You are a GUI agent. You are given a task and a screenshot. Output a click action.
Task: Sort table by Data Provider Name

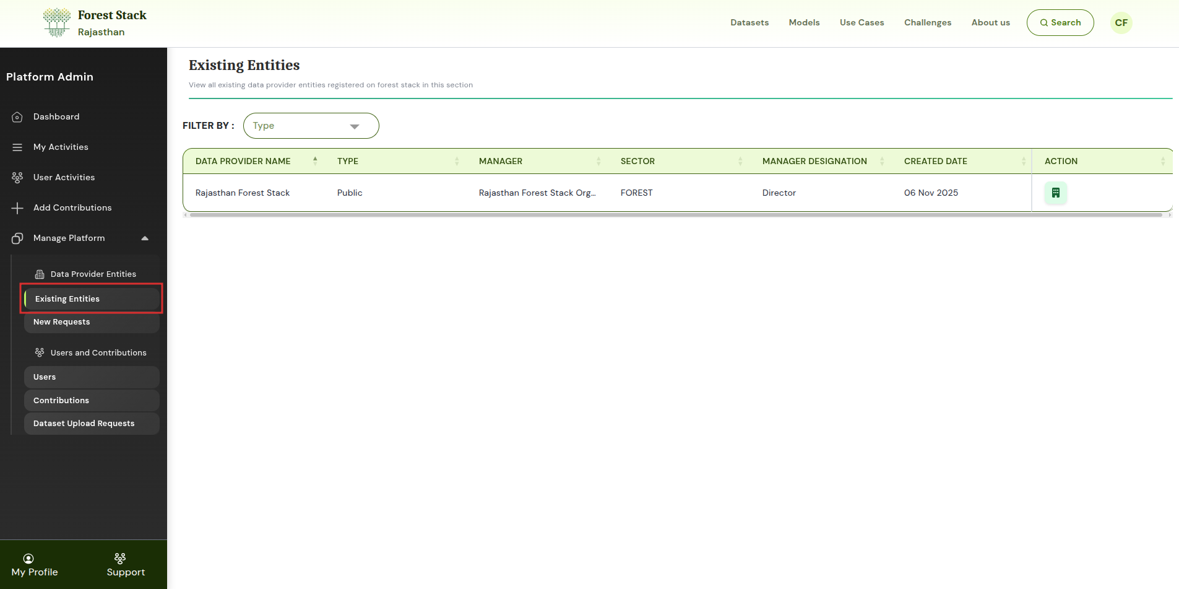tap(315, 161)
